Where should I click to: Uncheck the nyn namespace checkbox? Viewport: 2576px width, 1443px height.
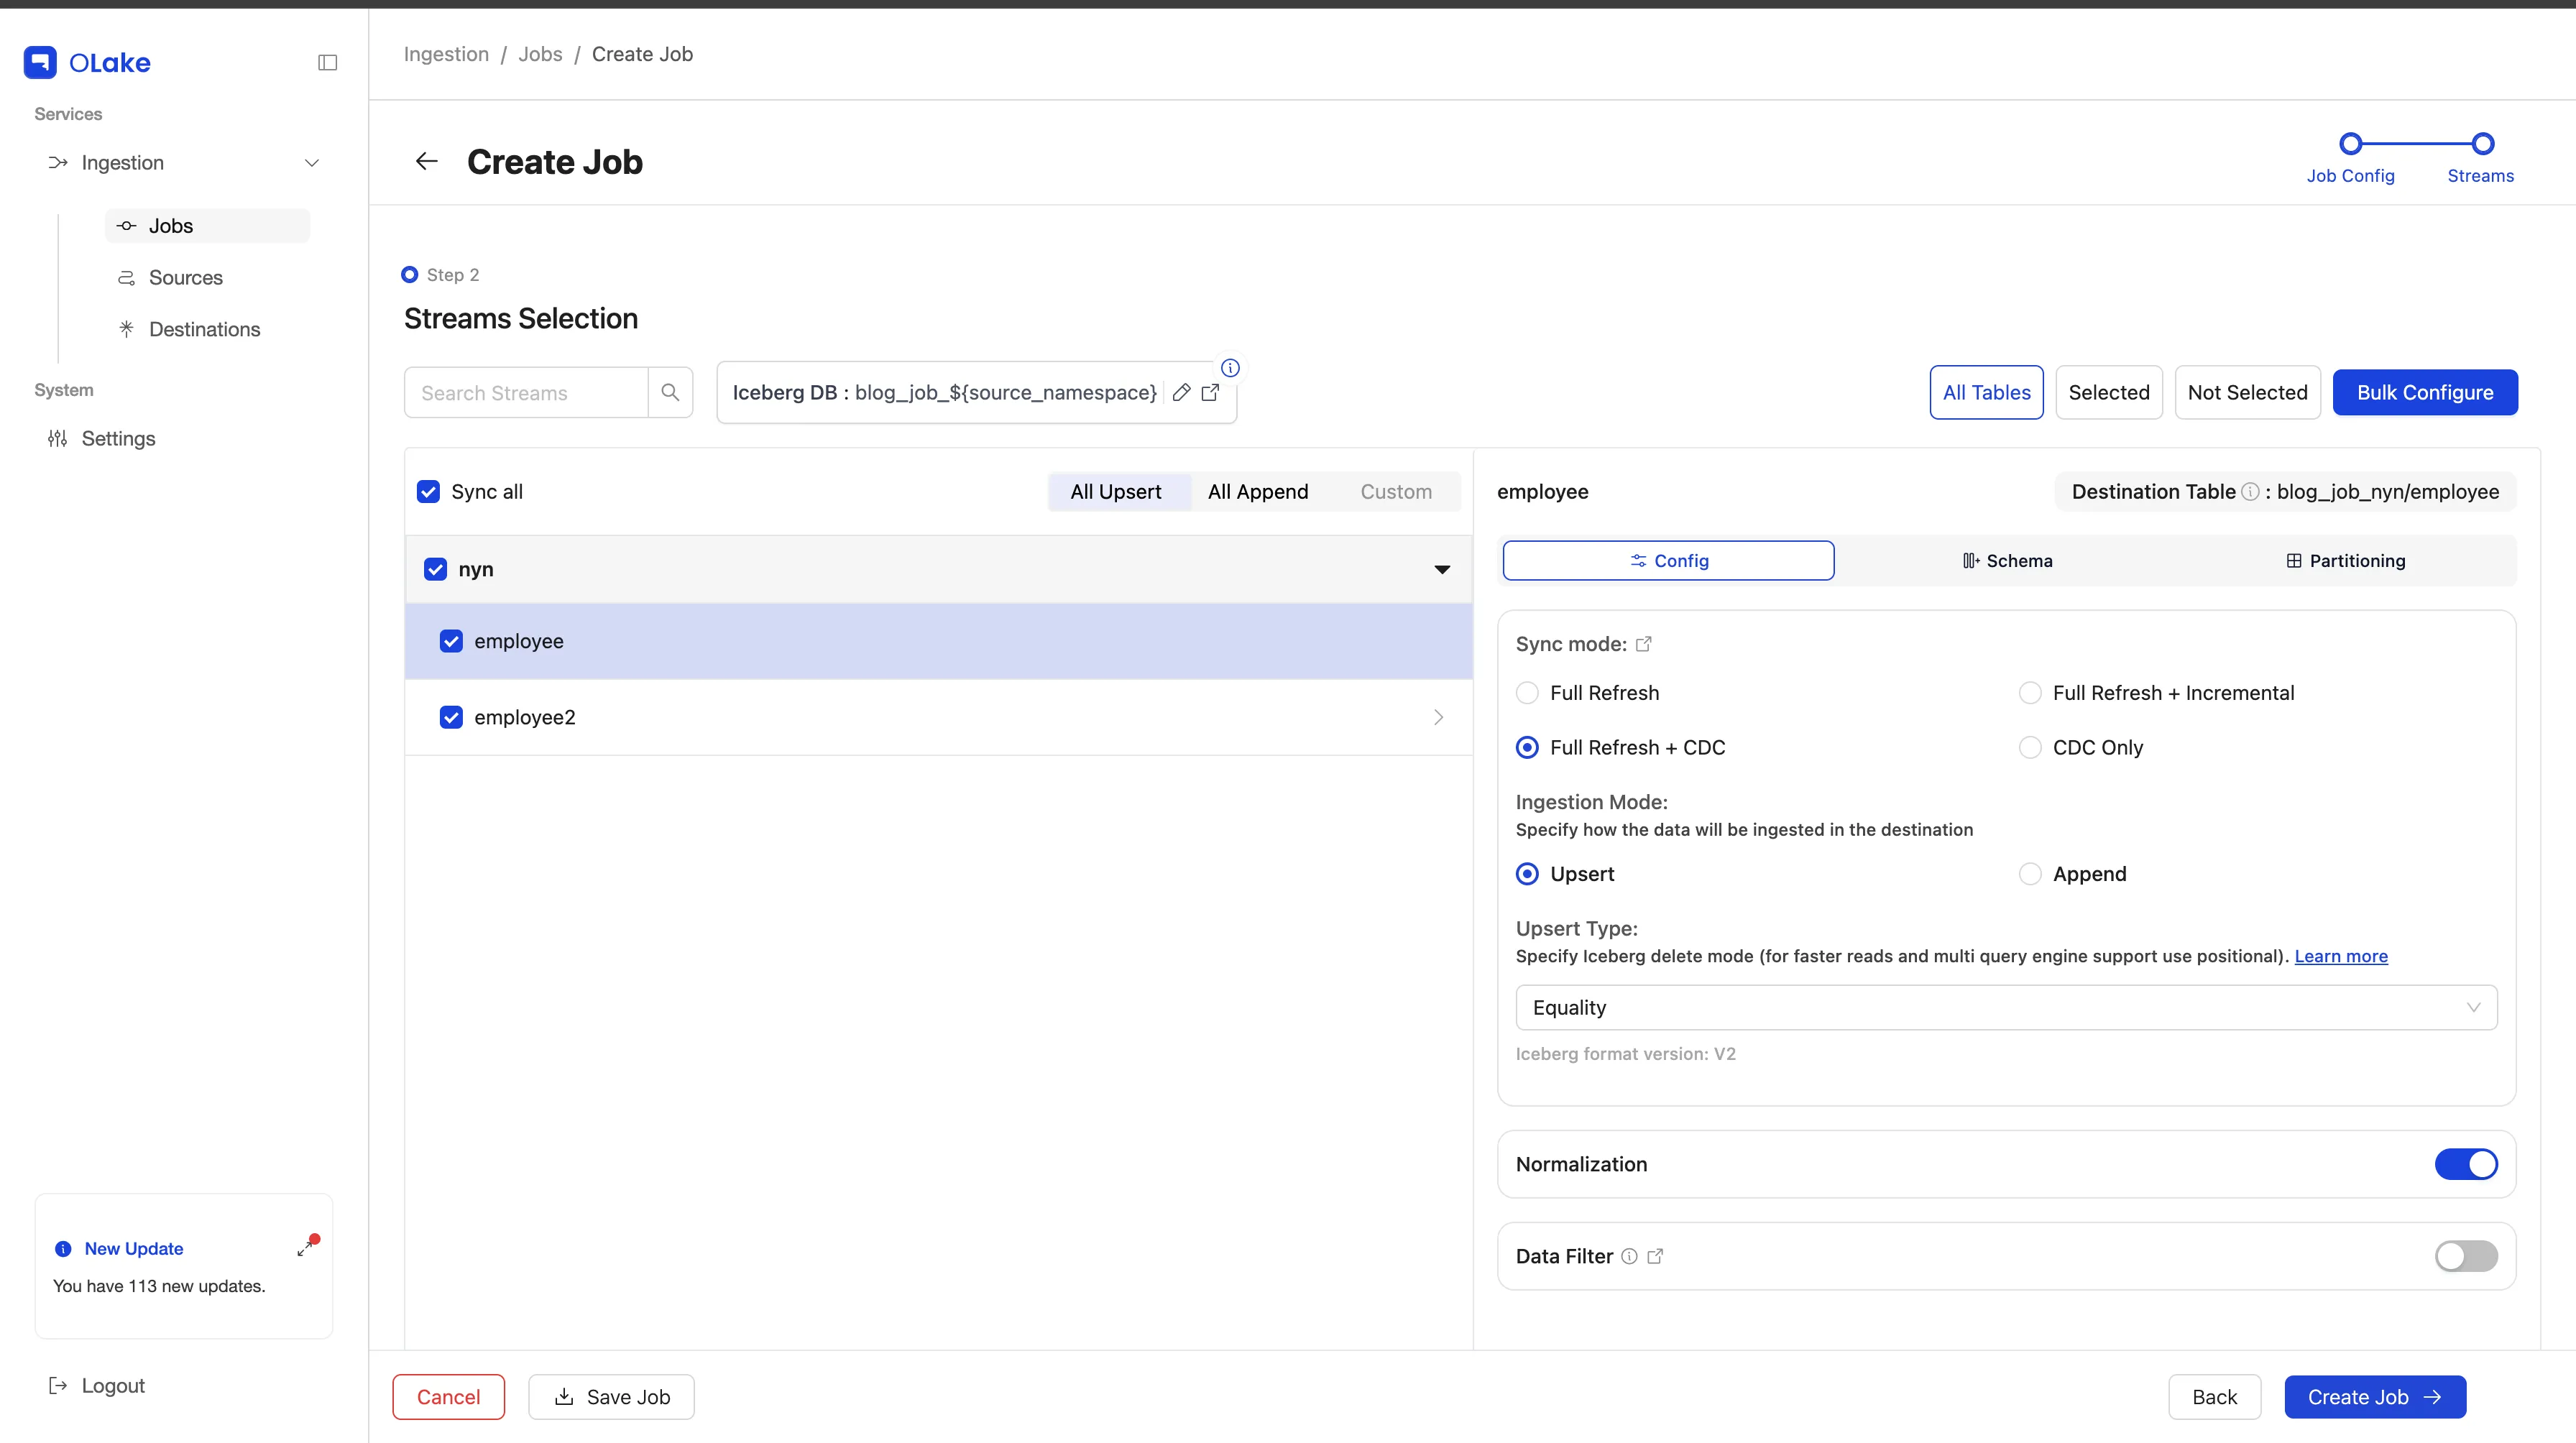click(435, 569)
